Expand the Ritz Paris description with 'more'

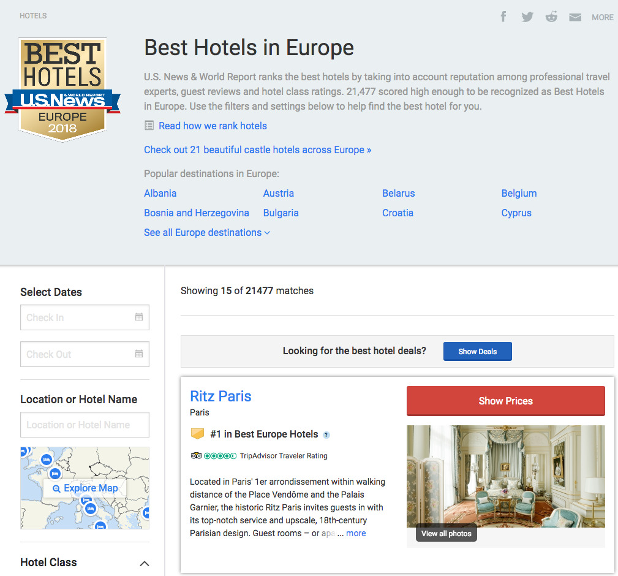pos(356,533)
